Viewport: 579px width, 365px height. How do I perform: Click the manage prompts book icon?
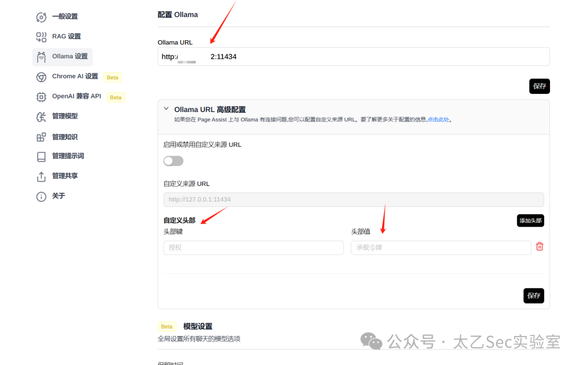[41, 157]
